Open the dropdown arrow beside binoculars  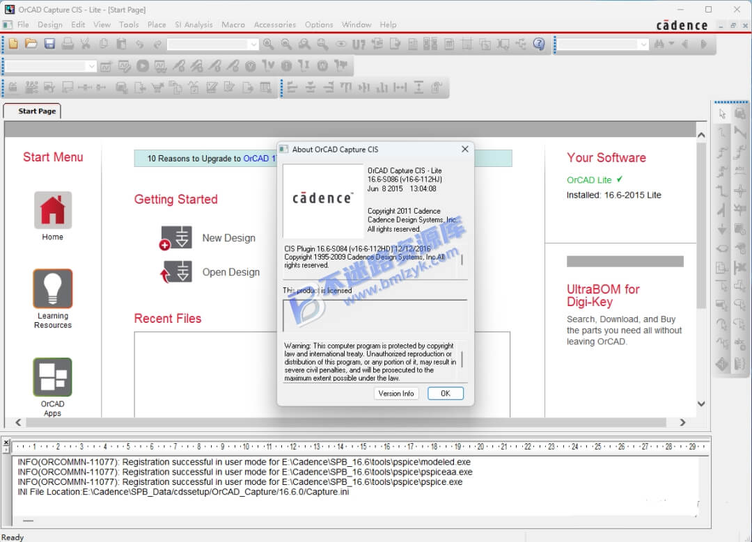click(671, 44)
